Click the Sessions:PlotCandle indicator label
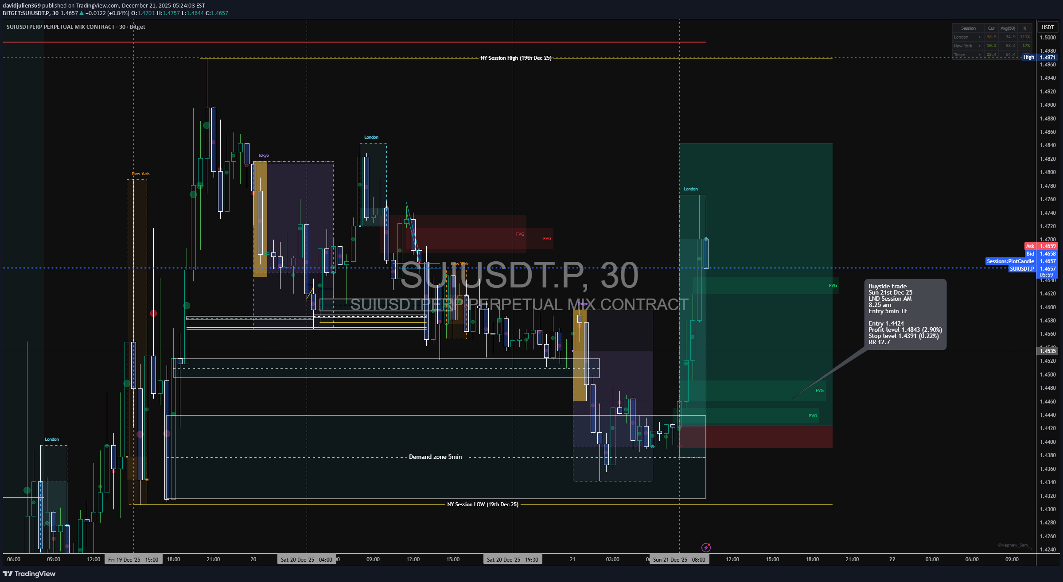 coord(1010,261)
